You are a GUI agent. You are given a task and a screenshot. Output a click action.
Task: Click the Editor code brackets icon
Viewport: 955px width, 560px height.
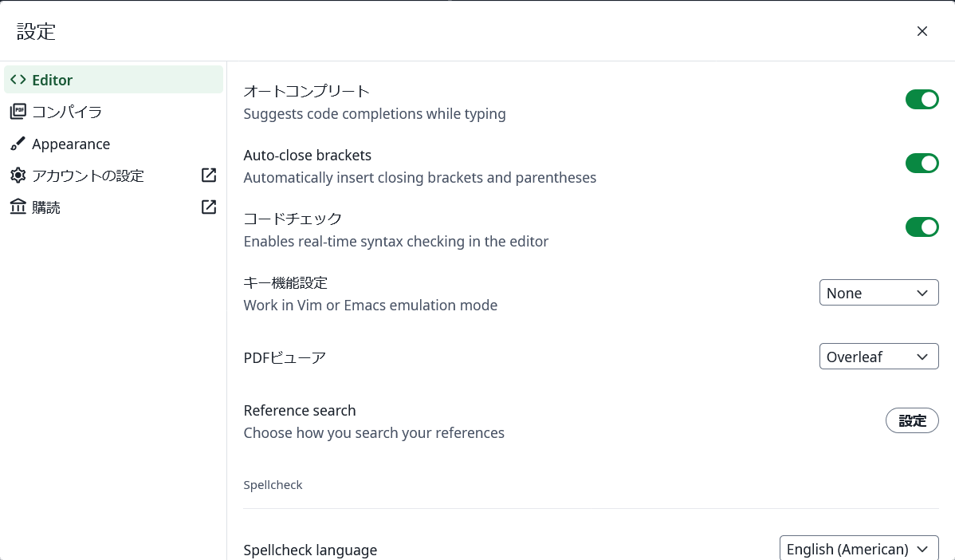[18, 80]
